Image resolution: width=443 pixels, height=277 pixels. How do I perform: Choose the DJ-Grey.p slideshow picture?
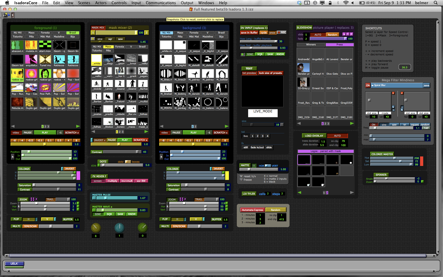click(x=304, y=84)
